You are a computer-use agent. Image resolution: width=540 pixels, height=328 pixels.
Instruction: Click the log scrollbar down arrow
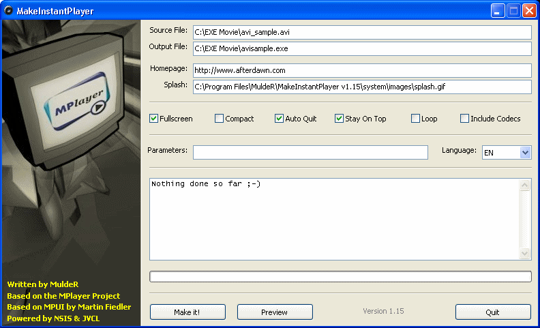pyautogui.click(x=524, y=253)
